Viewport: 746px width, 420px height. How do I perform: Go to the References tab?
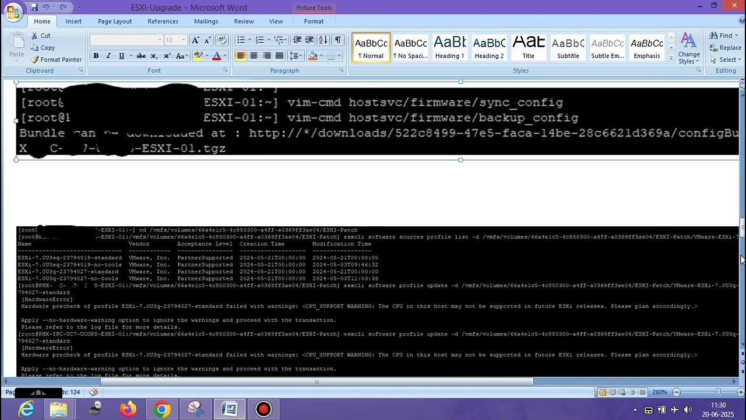pos(163,22)
